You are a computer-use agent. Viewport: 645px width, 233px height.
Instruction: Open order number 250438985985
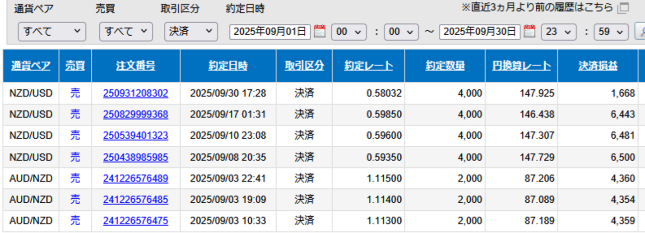pyautogui.click(x=136, y=158)
